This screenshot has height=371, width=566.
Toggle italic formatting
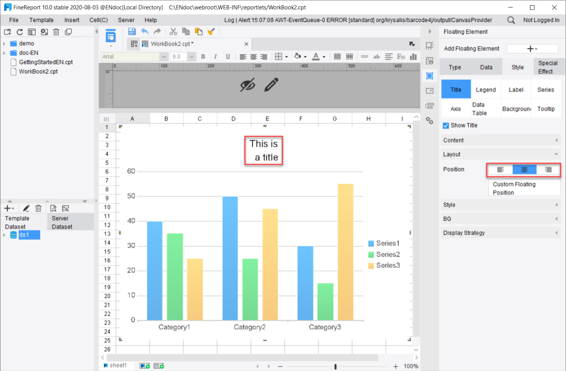point(215,57)
